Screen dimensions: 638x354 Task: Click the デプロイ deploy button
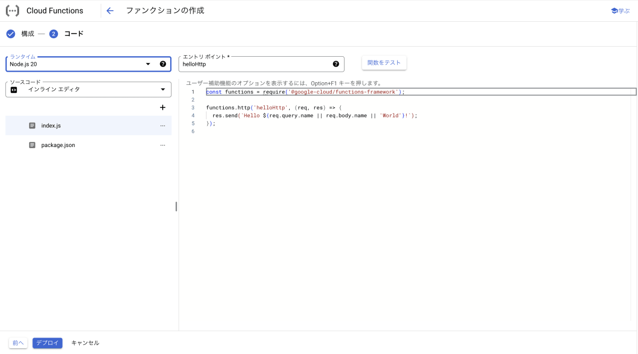47,343
